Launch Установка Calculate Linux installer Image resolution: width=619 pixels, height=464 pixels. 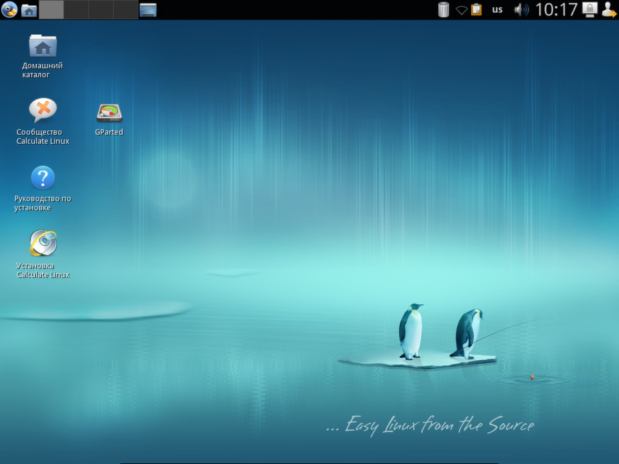coord(43,255)
